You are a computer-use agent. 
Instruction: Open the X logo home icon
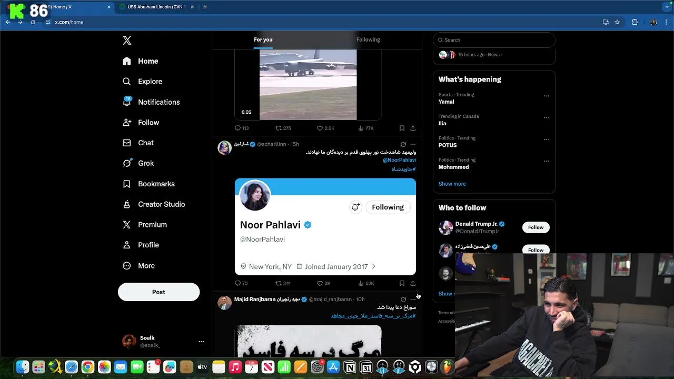127,41
